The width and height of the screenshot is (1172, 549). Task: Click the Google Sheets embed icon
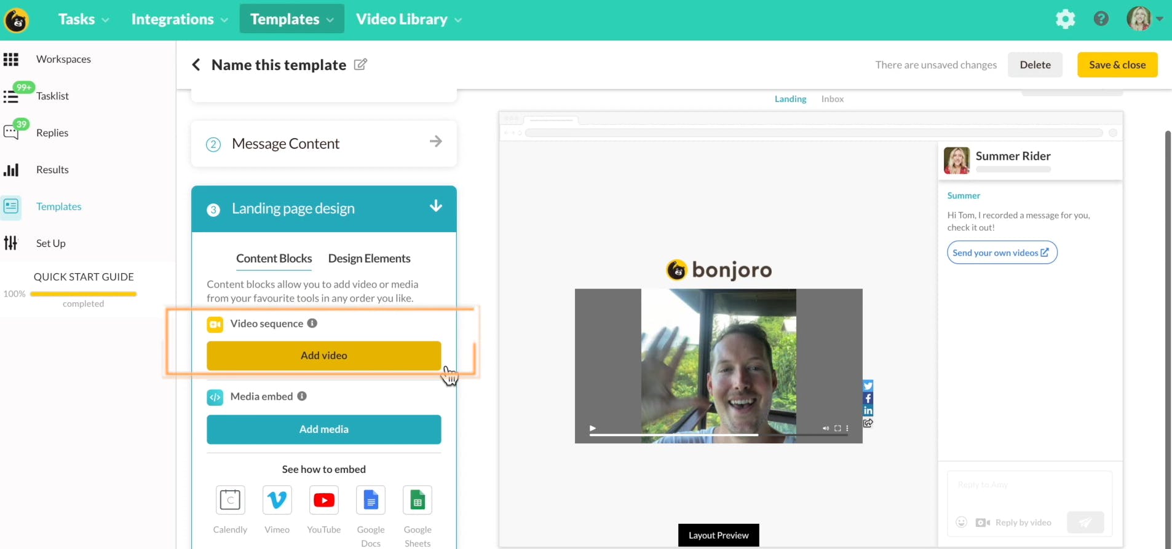[x=418, y=500]
